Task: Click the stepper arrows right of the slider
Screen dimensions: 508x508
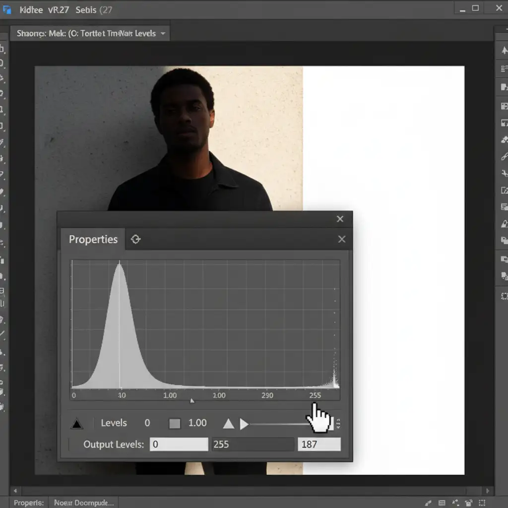Action: (x=338, y=424)
